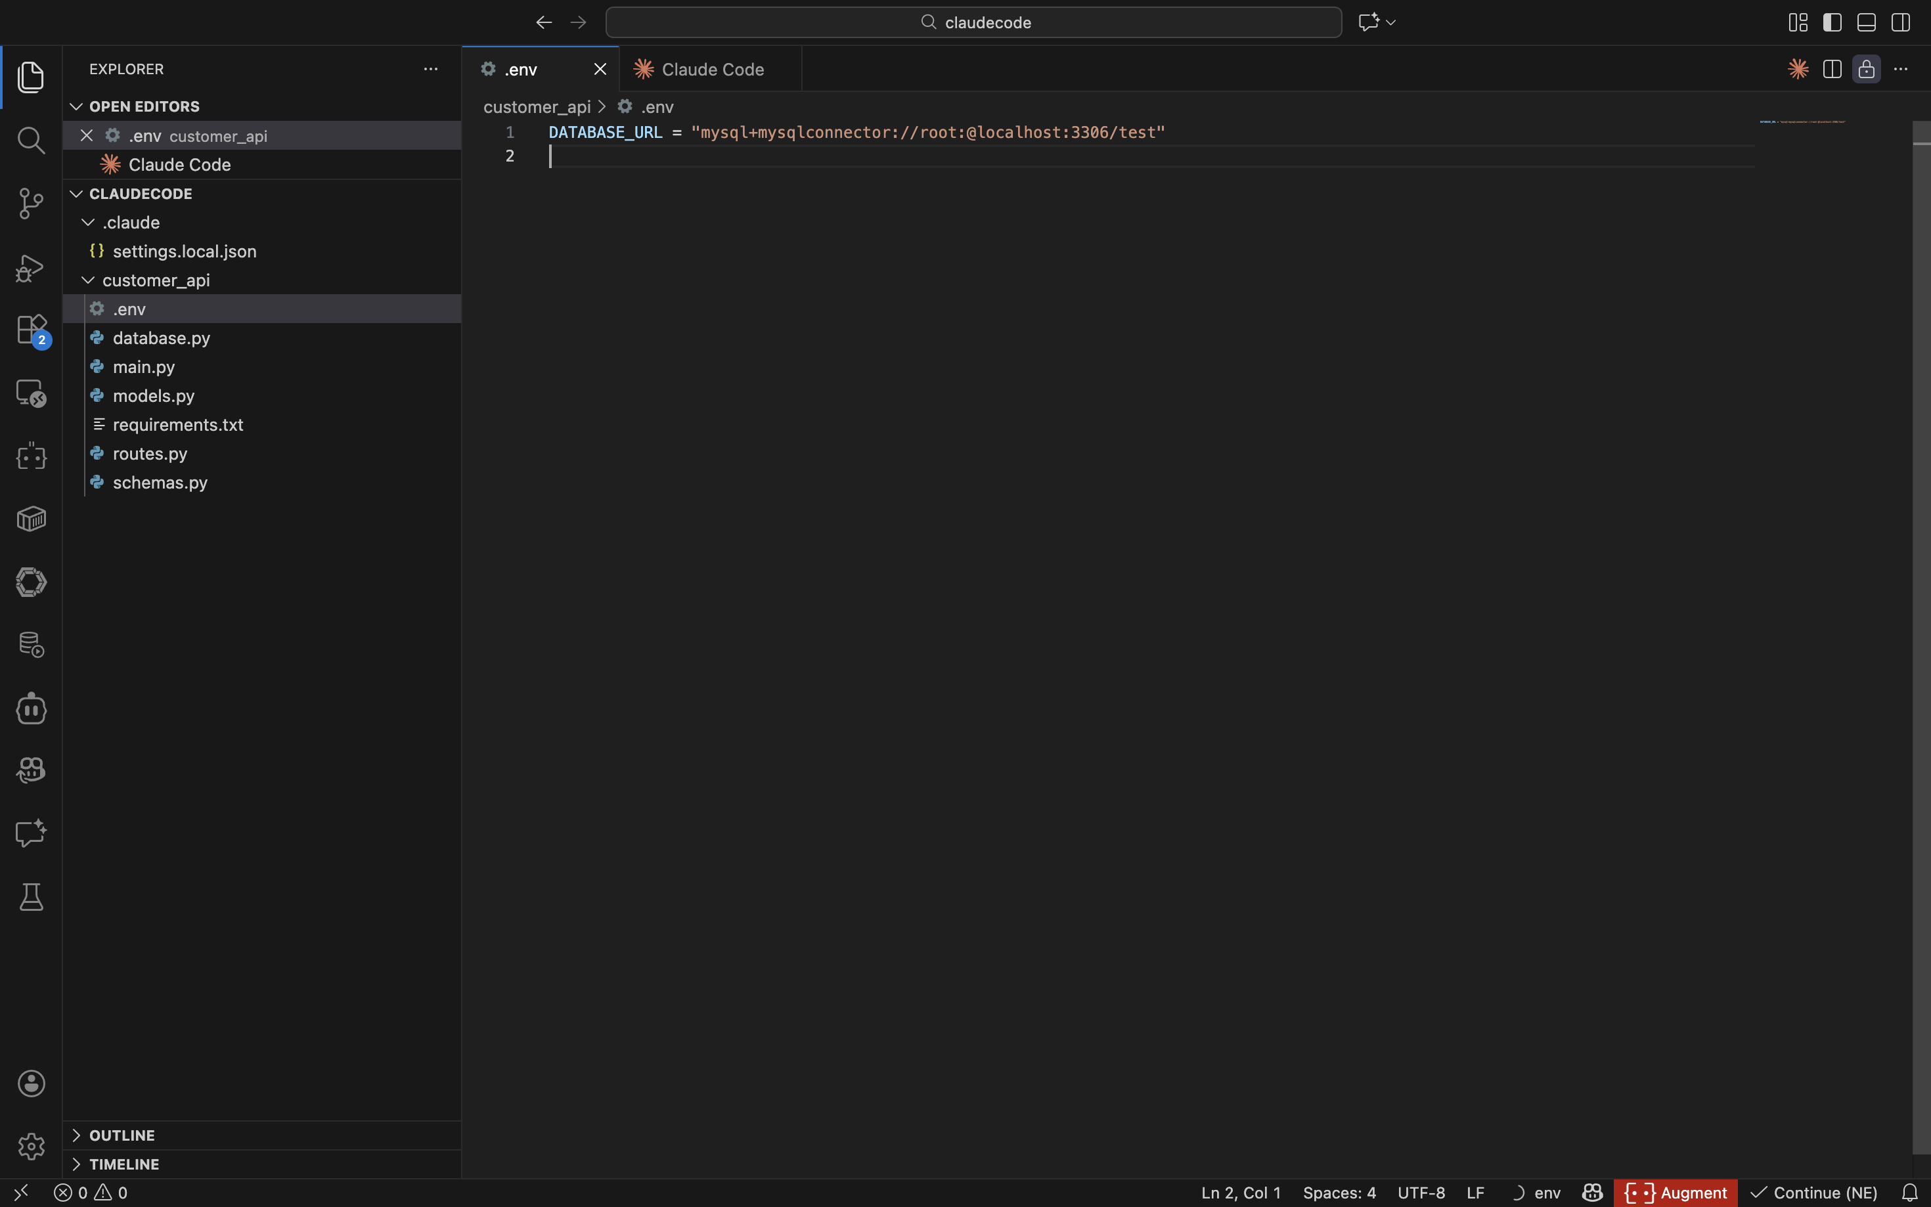
Task: Click the claudecode command center search box
Action: pos(973,22)
